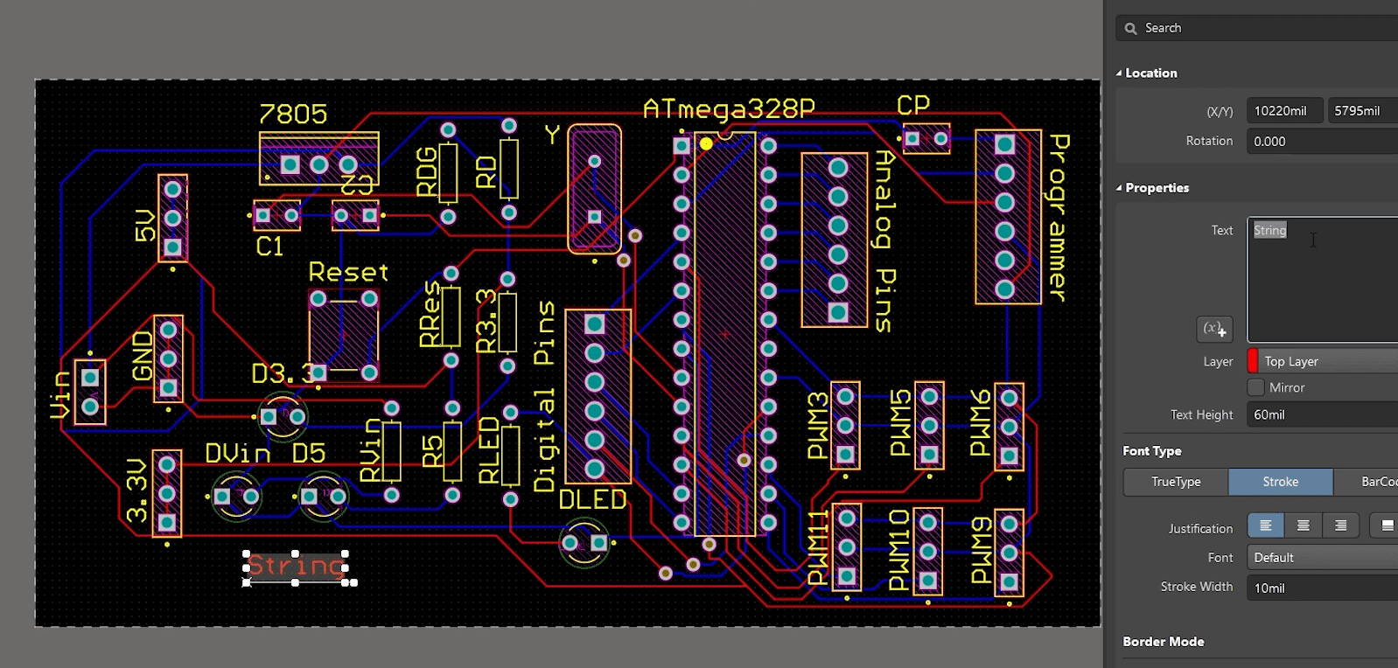The image size is (1398, 668).
Task: Click the PWM3 header footprint
Action: tap(845, 426)
